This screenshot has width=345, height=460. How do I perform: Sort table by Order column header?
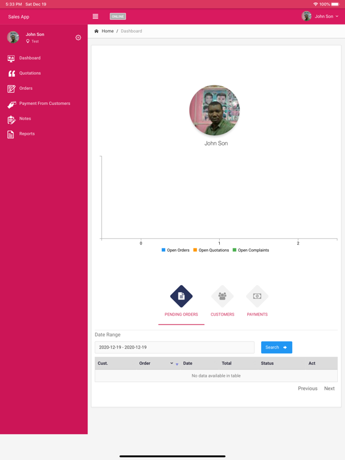144,363
